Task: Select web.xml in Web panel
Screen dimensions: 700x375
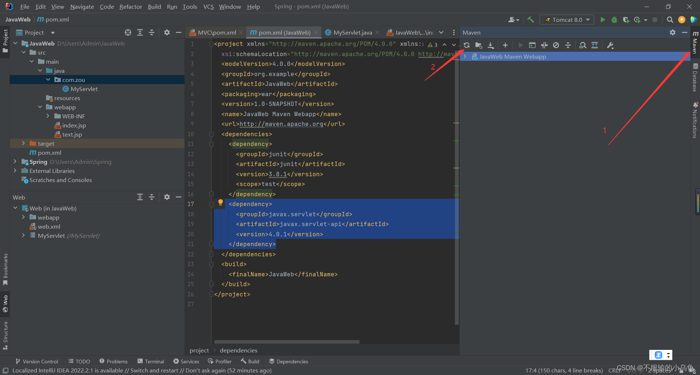Action: point(49,226)
